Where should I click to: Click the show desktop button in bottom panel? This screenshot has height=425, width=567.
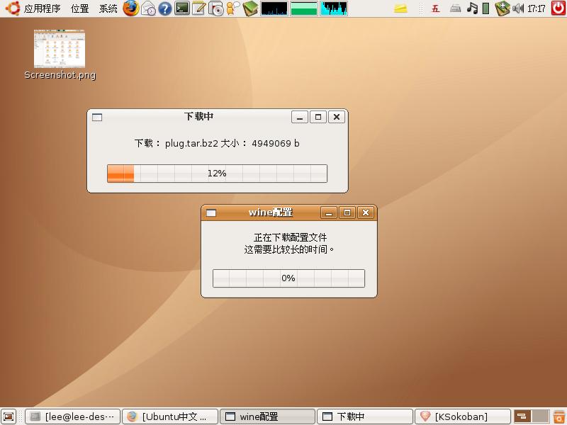tap(9, 416)
